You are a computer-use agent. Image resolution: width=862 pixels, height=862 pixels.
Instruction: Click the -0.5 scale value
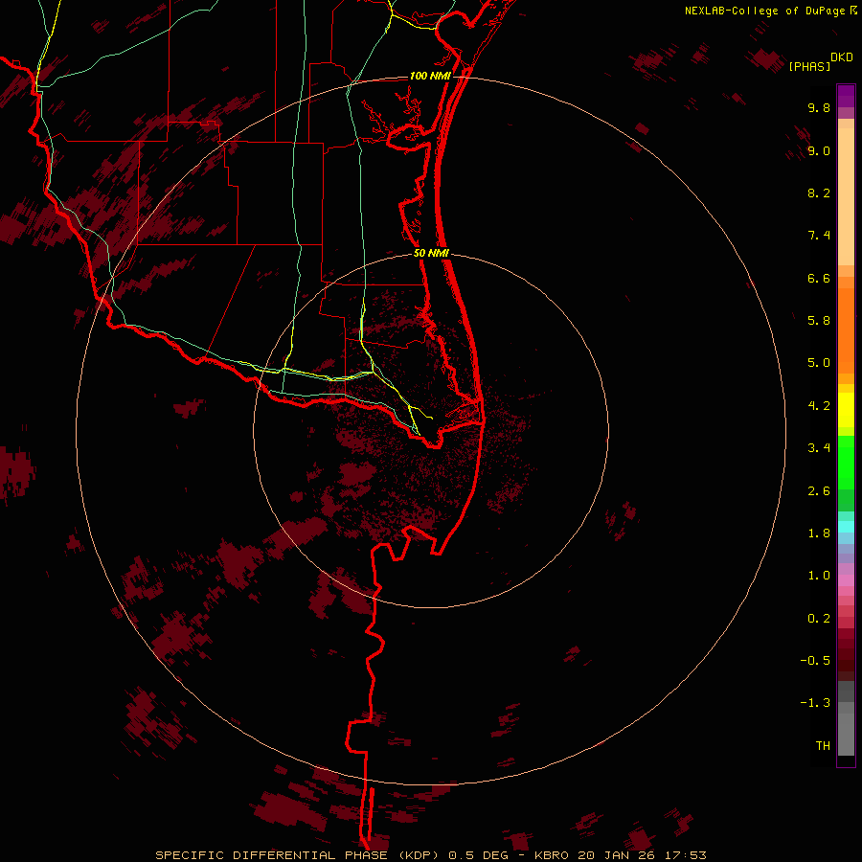tap(815, 661)
